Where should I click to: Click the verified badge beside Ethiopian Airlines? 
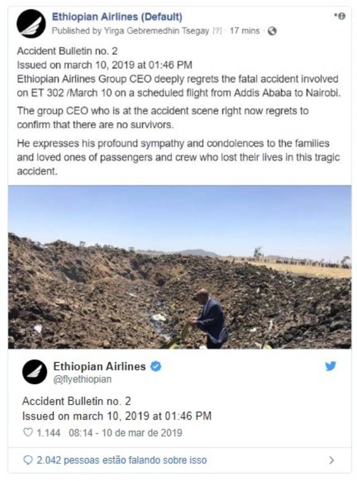pos(157,367)
